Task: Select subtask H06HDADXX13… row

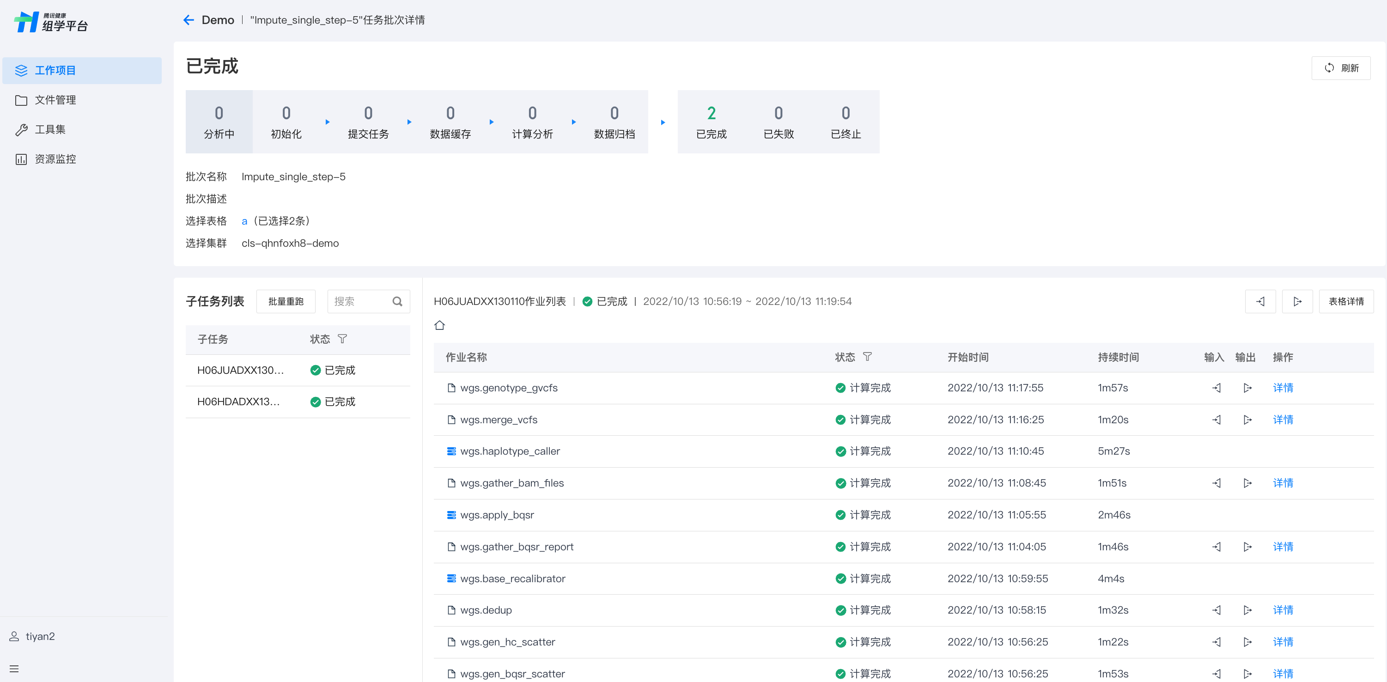Action: tap(238, 402)
